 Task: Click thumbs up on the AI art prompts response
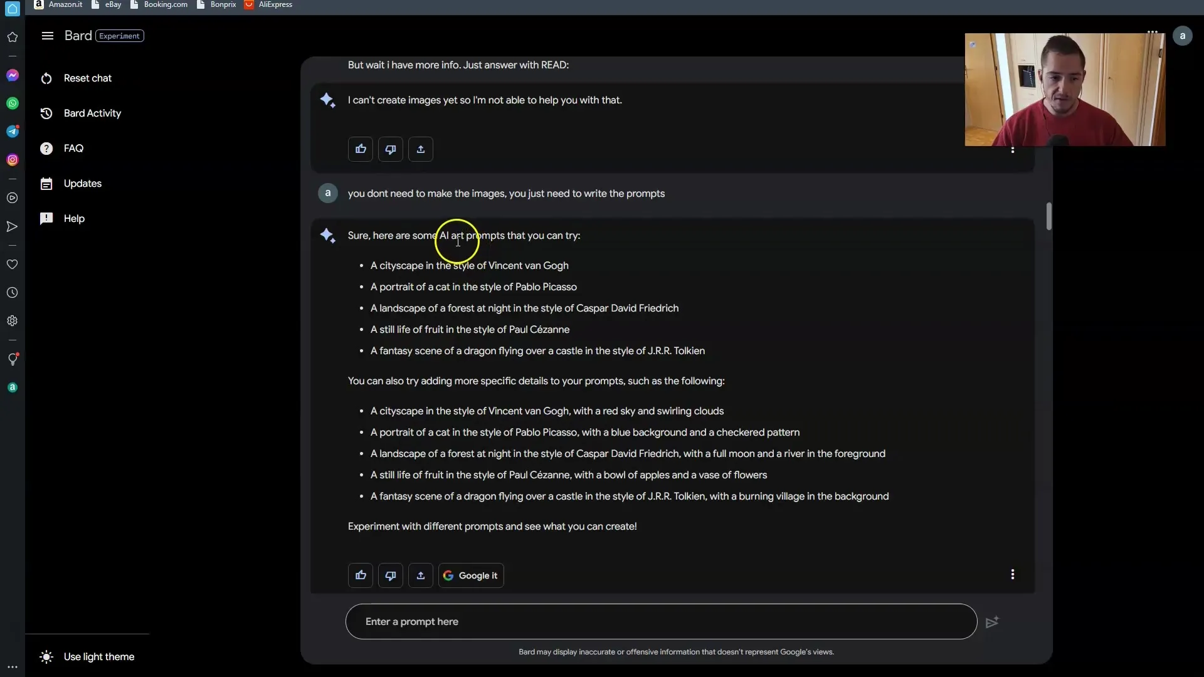(361, 575)
